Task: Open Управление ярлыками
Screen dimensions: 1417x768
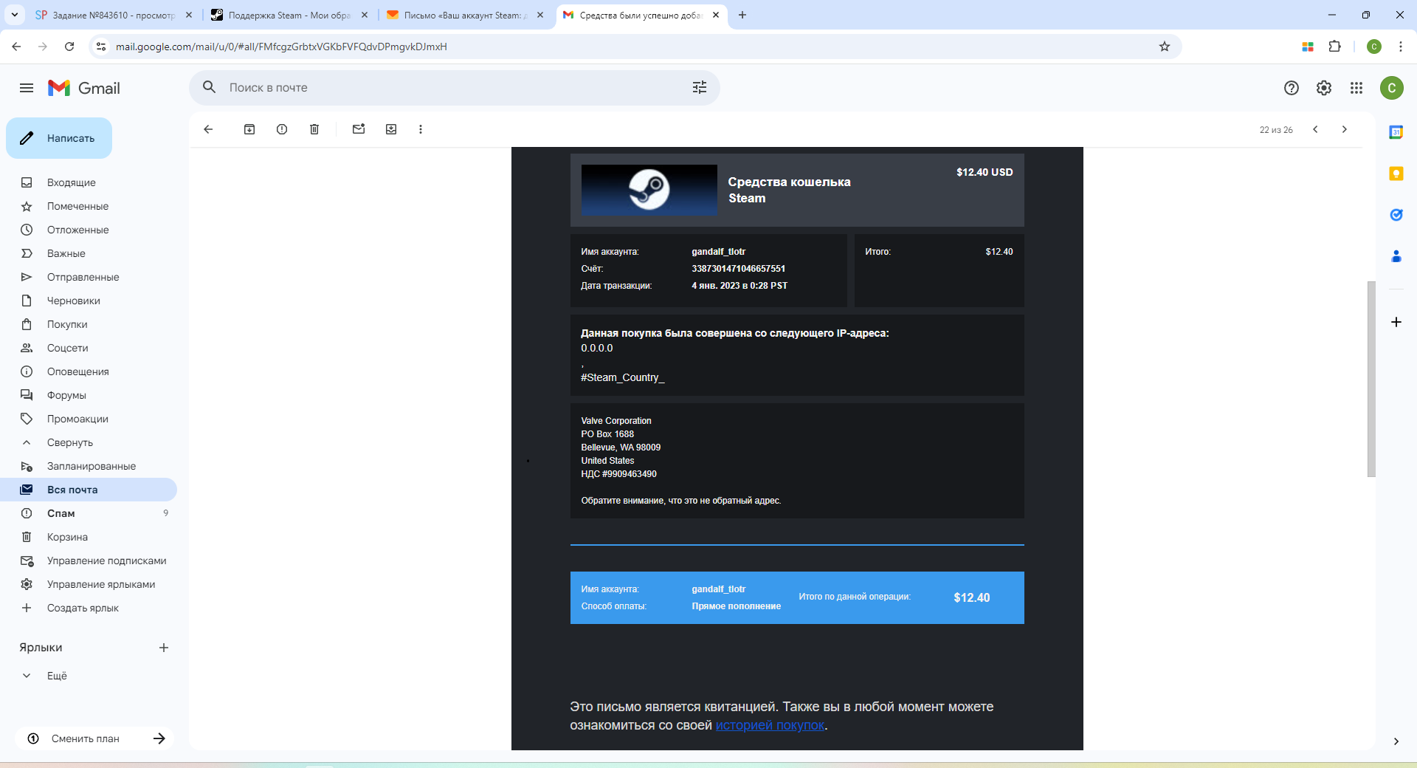Action: 89,584
